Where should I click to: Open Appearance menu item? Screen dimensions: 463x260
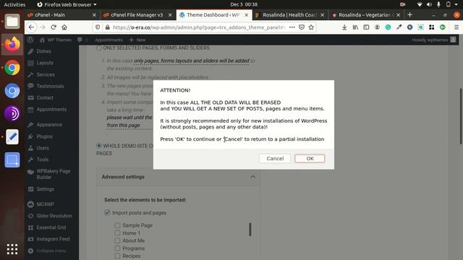49,125
